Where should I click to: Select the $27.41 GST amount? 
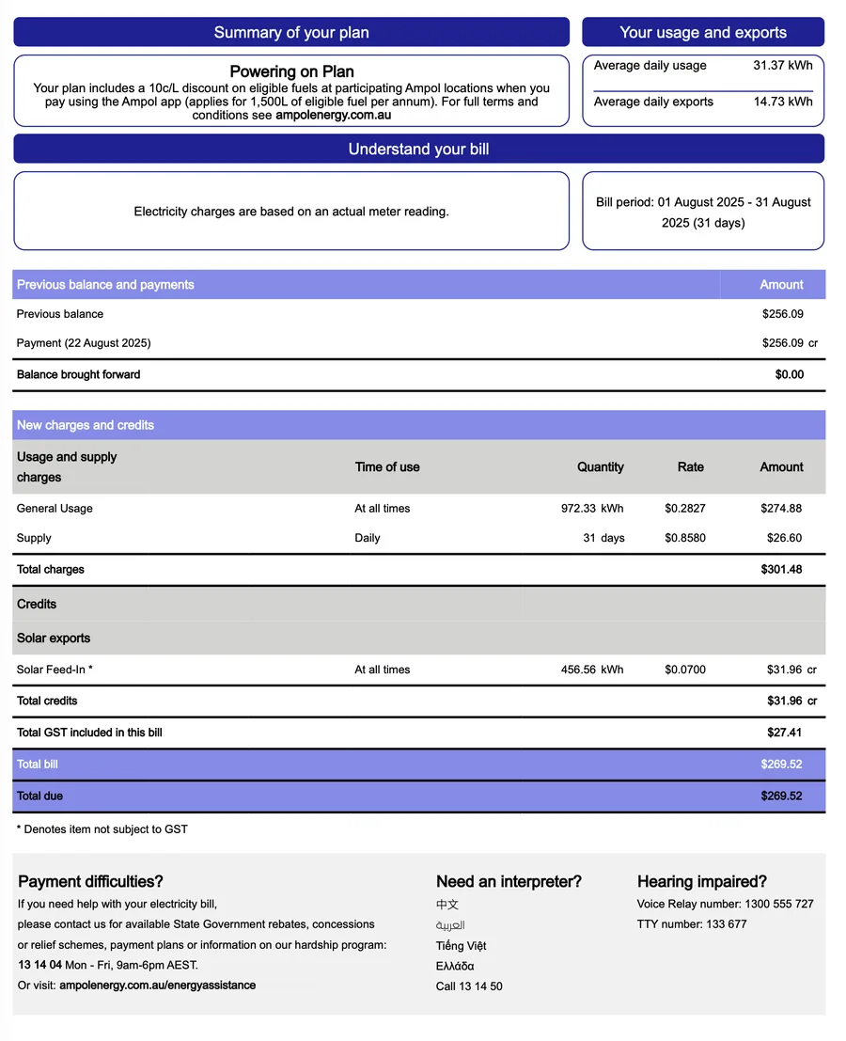[784, 733]
